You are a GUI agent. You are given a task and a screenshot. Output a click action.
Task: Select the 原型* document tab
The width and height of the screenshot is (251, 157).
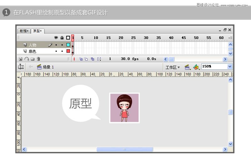[x=38, y=31]
